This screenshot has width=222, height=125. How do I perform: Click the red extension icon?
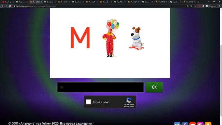[200, 6]
